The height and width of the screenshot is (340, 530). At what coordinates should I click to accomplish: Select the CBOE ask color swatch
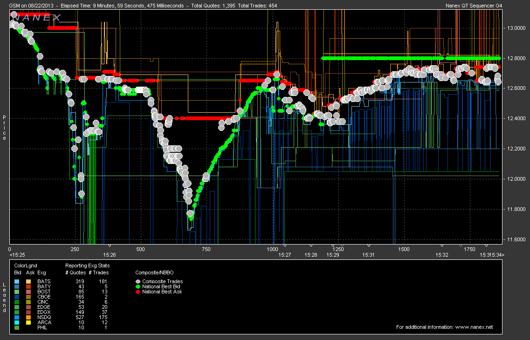coord(28,297)
